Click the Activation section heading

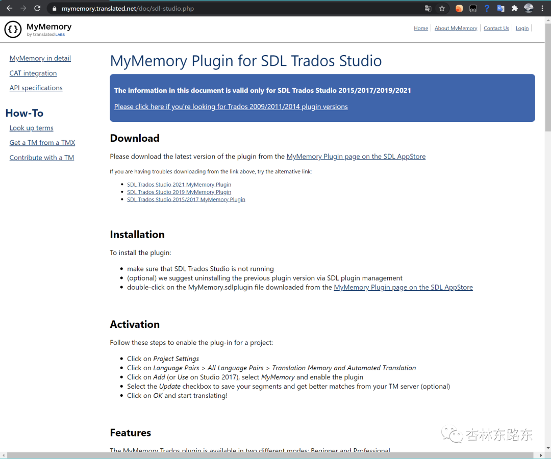[x=135, y=324]
